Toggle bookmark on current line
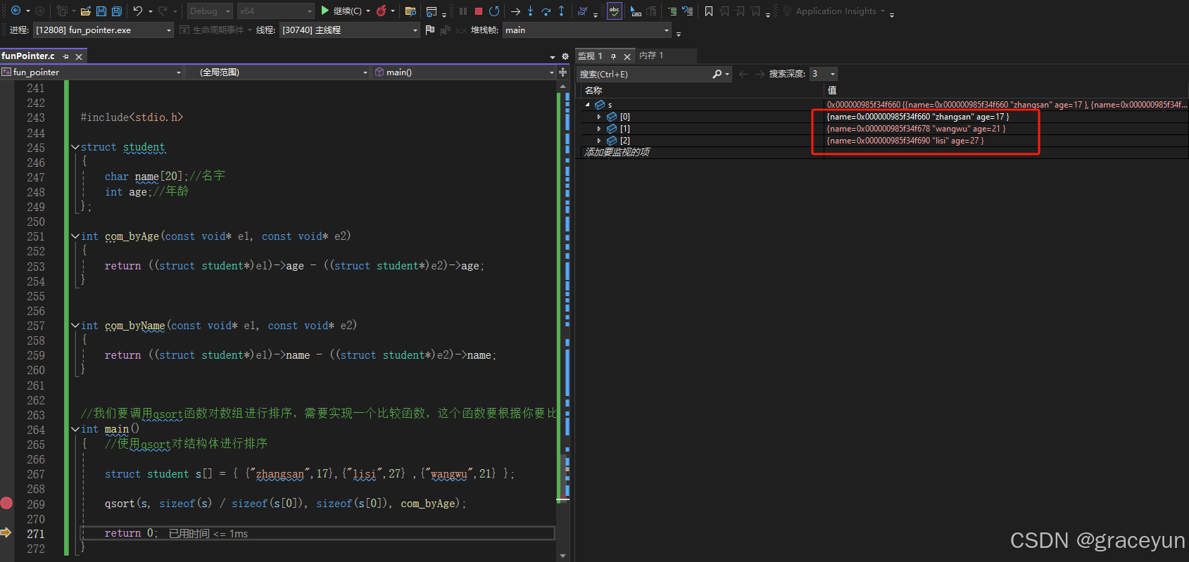Image resolution: width=1189 pixels, height=562 pixels. click(709, 11)
